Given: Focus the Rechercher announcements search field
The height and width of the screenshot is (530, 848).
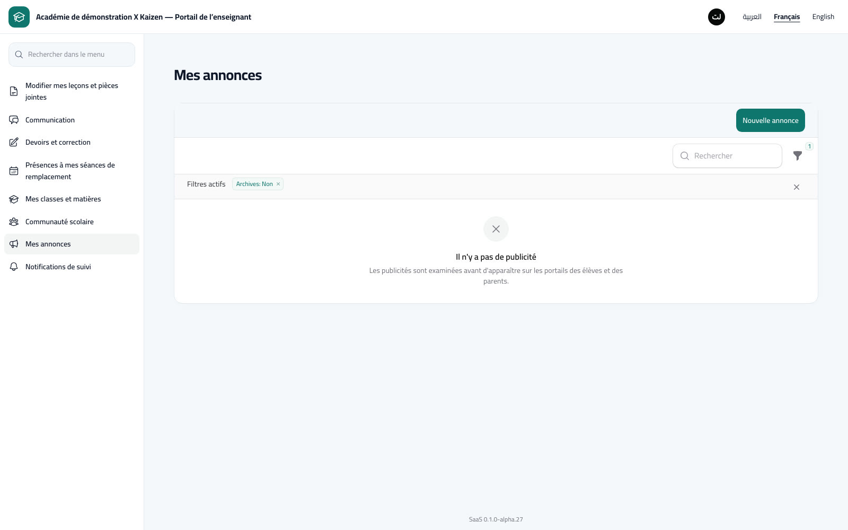Looking at the screenshot, I should click(x=727, y=156).
